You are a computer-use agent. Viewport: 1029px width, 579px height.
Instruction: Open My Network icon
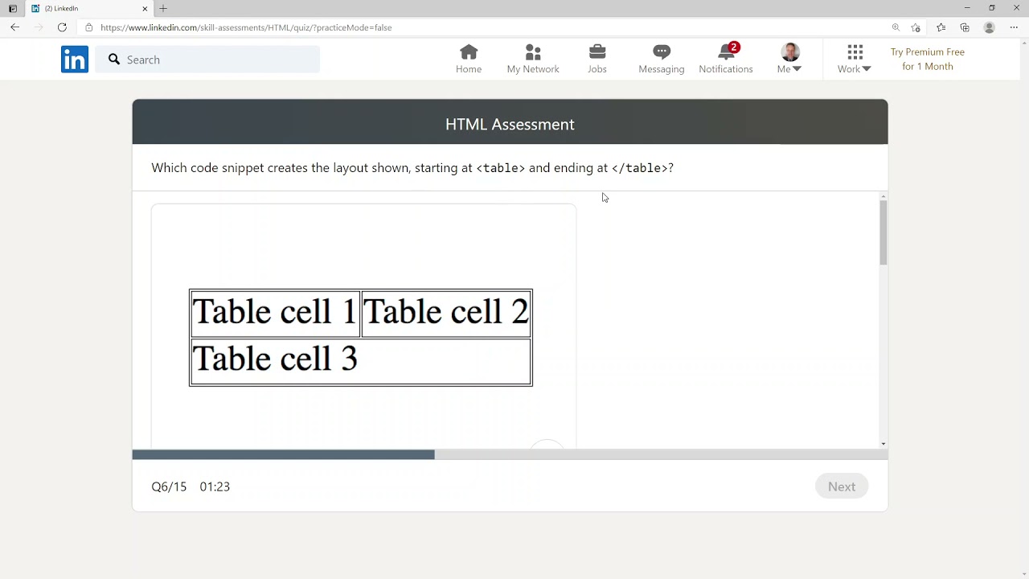coord(533,60)
